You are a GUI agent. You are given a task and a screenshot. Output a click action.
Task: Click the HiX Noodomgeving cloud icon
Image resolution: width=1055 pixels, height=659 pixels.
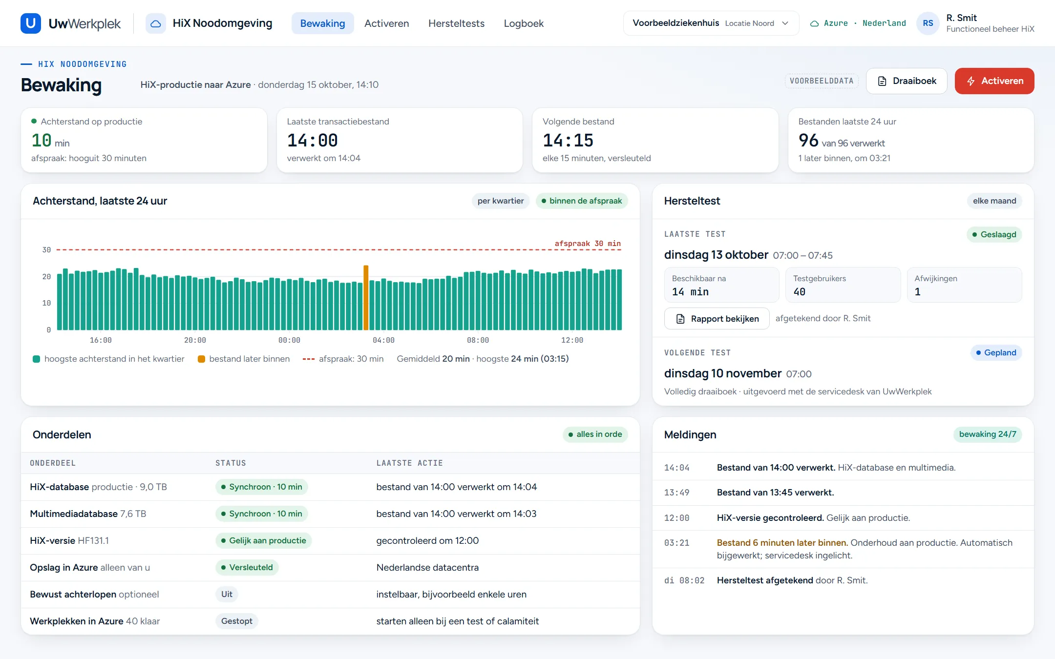tap(155, 23)
